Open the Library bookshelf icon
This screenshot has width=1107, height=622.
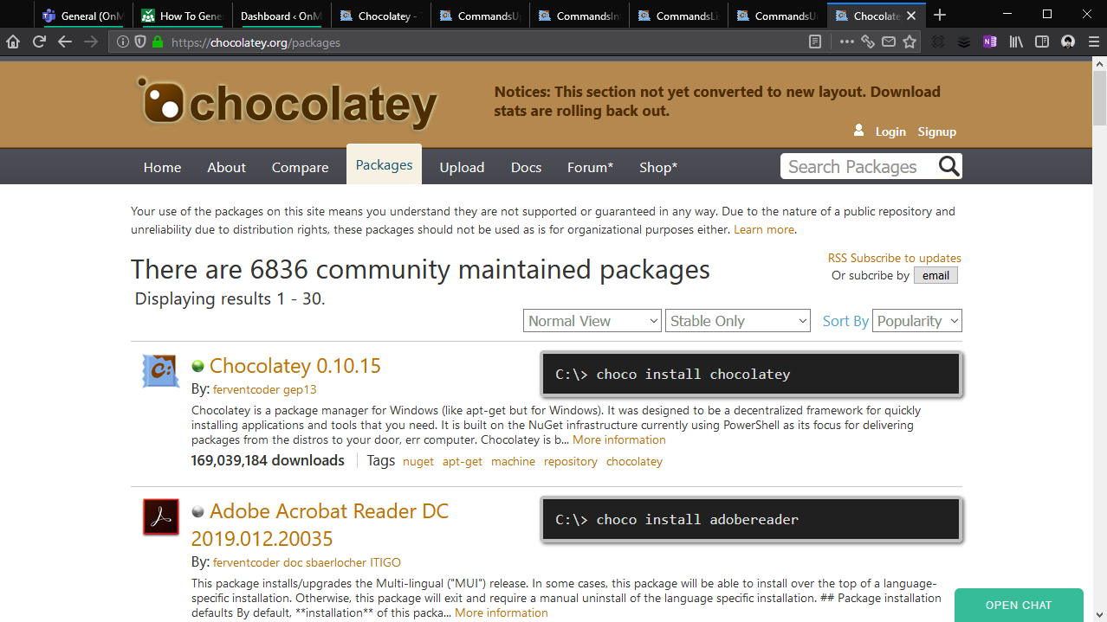[1017, 42]
